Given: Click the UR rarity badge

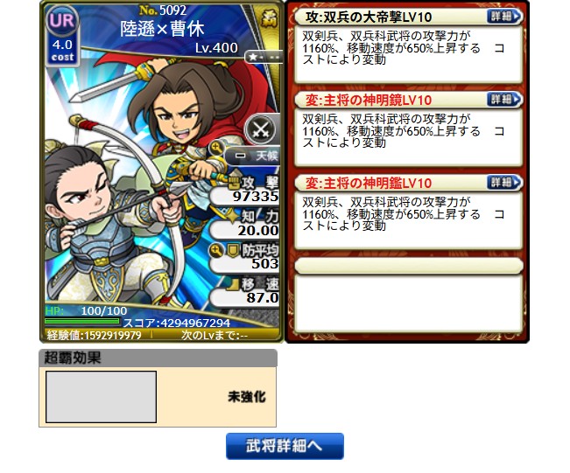Looking at the screenshot, I should click(62, 21).
